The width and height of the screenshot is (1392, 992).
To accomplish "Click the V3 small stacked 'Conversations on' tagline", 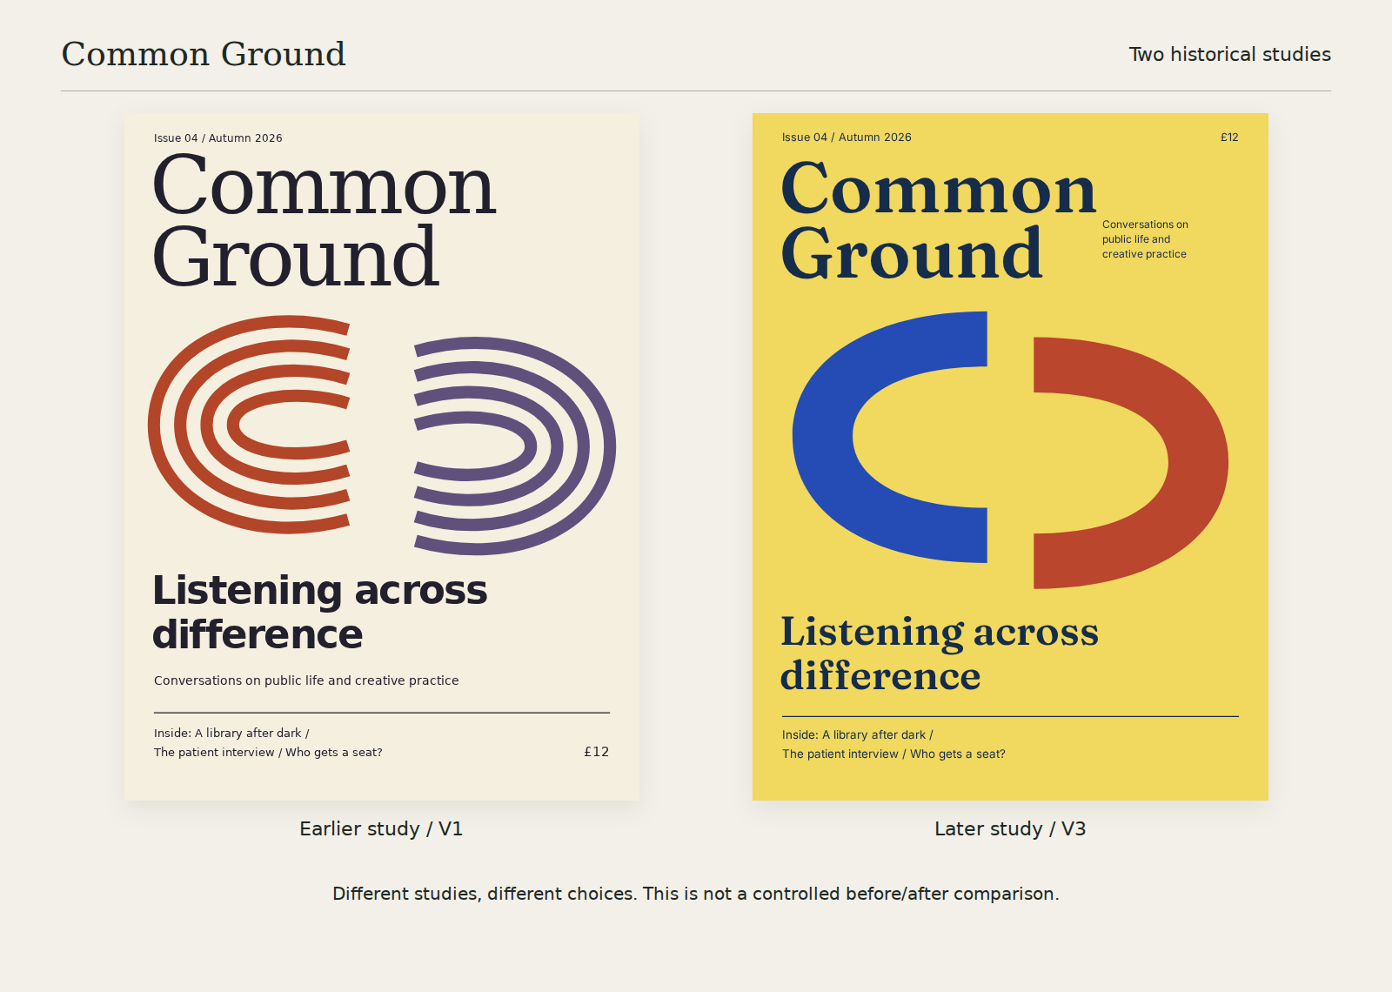I will click(1145, 239).
